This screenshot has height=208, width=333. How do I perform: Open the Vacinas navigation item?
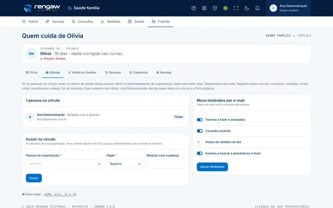click(x=55, y=21)
